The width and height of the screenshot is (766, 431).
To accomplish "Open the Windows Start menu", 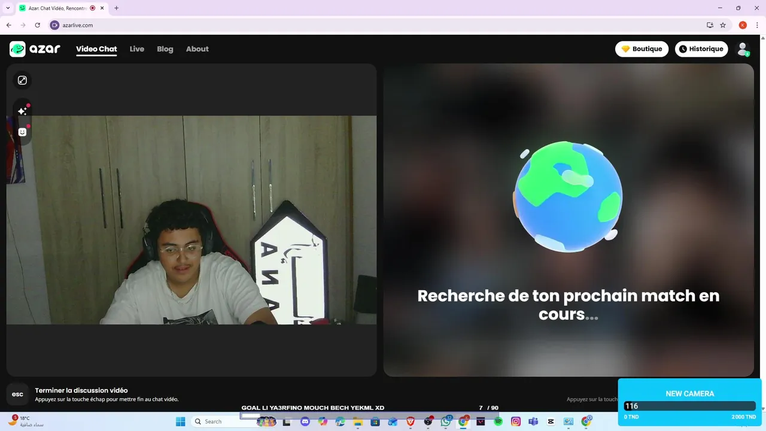I will 181,421.
